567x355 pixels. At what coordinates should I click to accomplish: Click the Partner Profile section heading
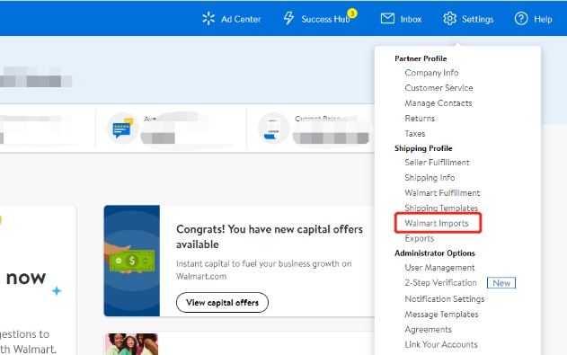click(x=421, y=58)
